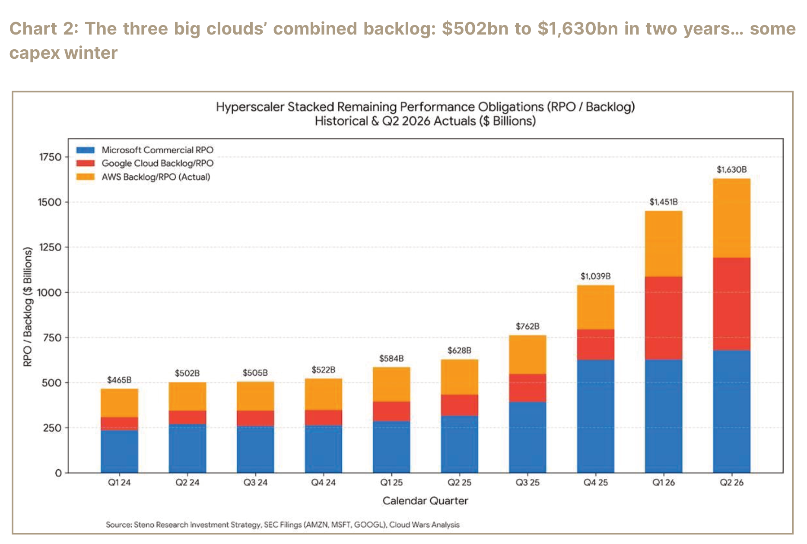
Task: Click the red Google Cloud Backlog legend swatch
Action: 85,164
